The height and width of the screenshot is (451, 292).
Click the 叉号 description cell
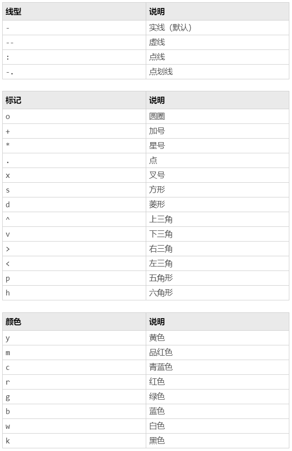[218, 175]
